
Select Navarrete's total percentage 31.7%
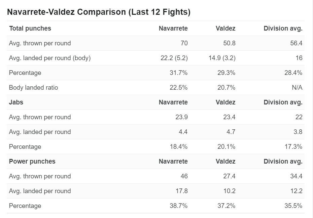pyautogui.click(x=179, y=73)
